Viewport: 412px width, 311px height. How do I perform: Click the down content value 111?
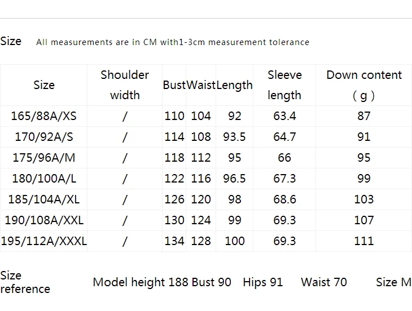[x=364, y=241]
